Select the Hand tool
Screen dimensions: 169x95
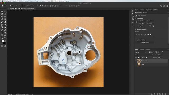point(5,35)
